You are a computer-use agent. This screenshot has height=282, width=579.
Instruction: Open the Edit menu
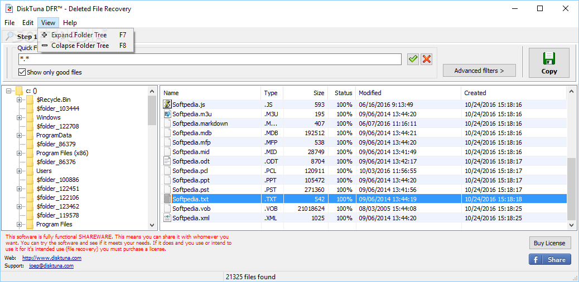28,22
